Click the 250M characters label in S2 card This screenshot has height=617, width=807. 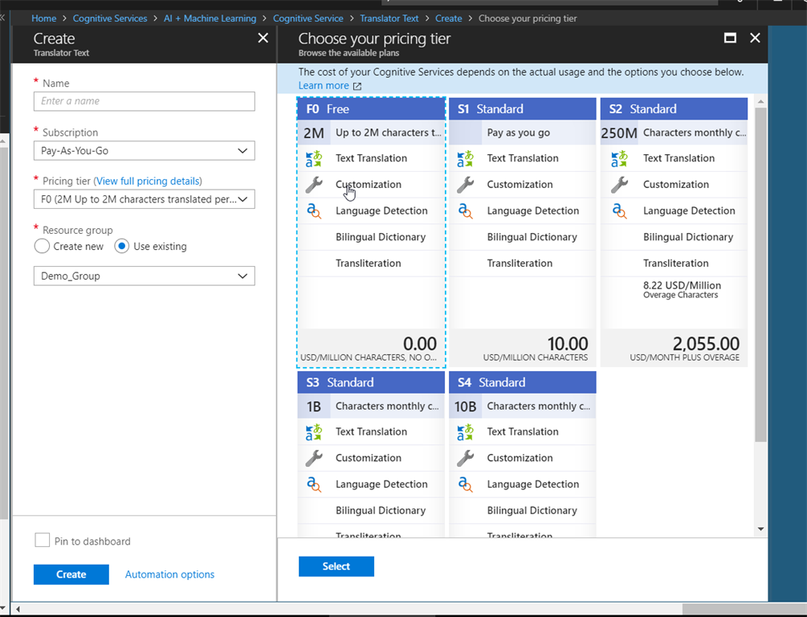pos(619,133)
